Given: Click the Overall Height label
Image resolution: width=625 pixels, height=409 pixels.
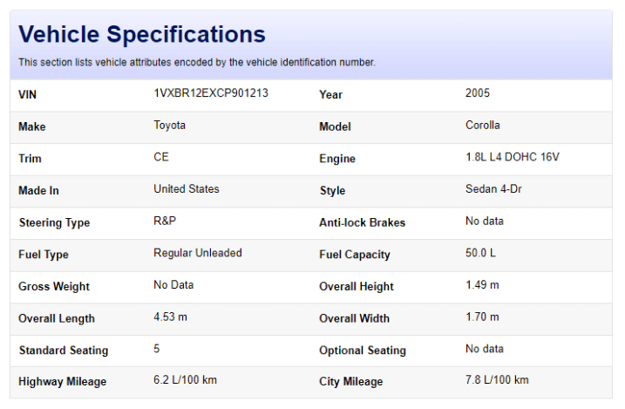Looking at the screenshot, I should pyautogui.click(x=356, y=286).
